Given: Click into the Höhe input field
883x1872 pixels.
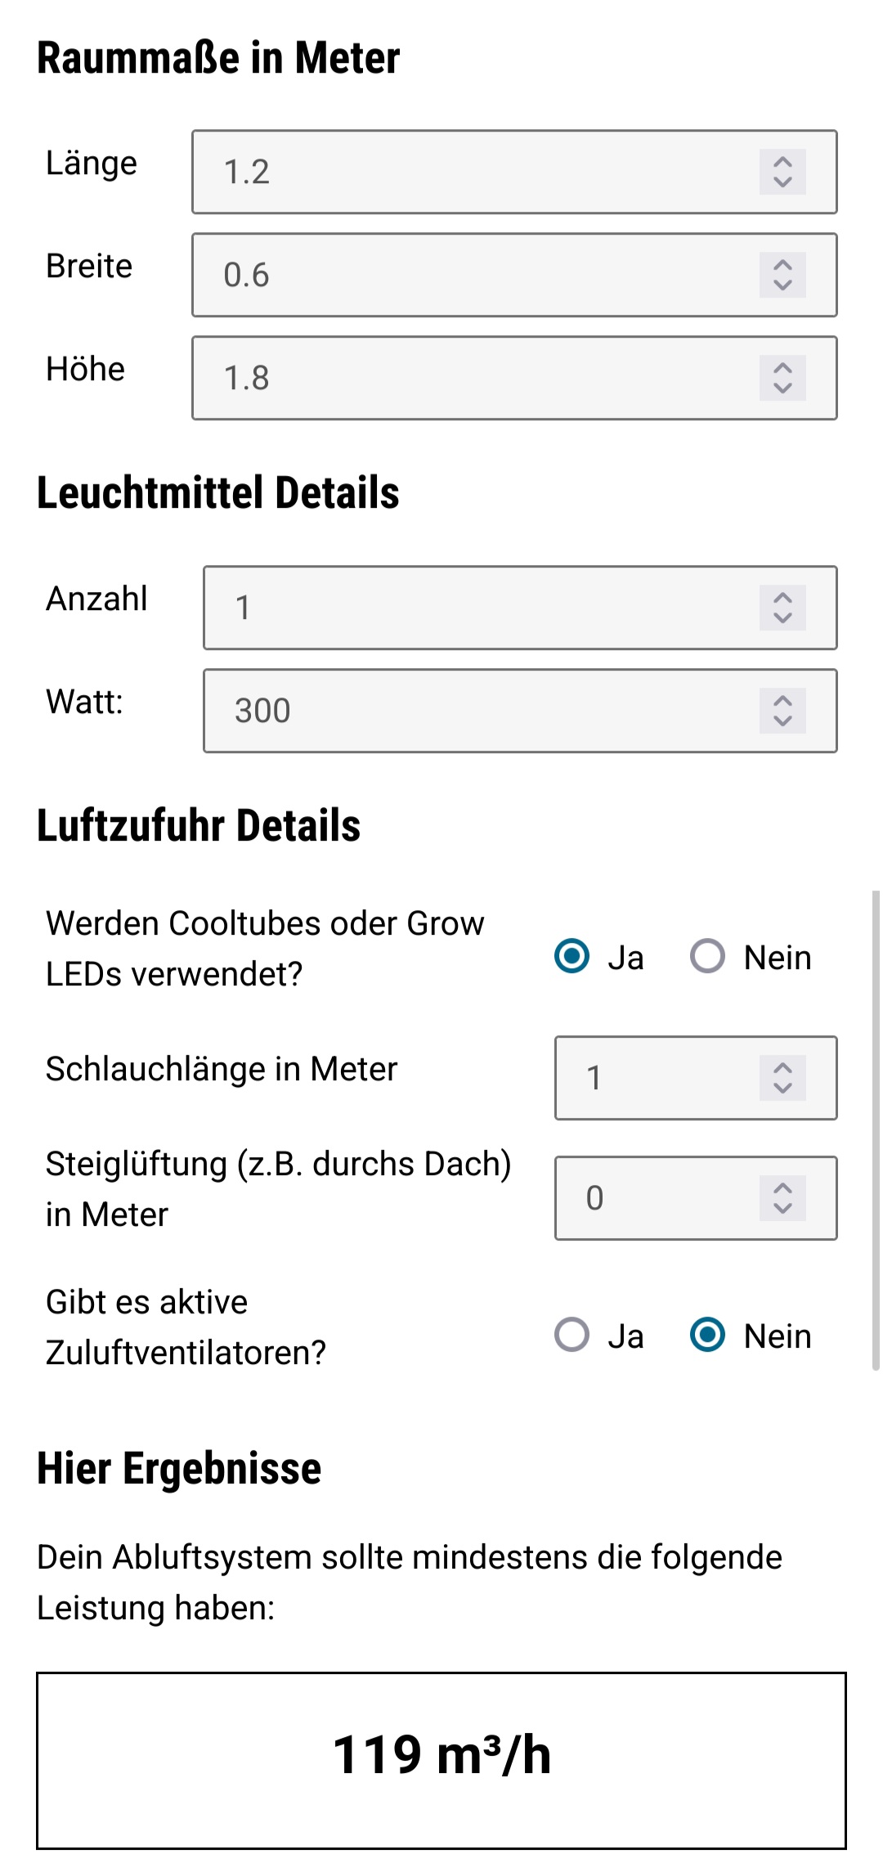Looking at the screenshot, I should pyautogui.click(x=474, y=378).
